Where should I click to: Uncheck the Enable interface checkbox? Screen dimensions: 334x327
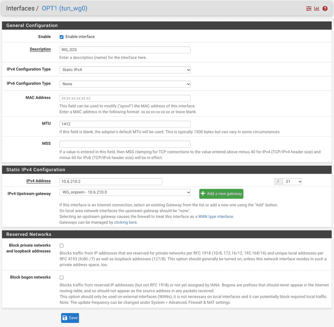pyautogui.click(x=61, y=36)
